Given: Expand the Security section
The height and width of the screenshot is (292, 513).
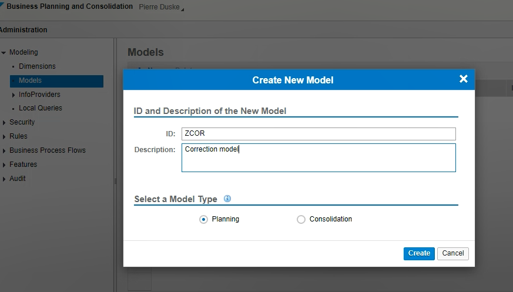Looking at the screenshot, I should click(x=4, y=123).
